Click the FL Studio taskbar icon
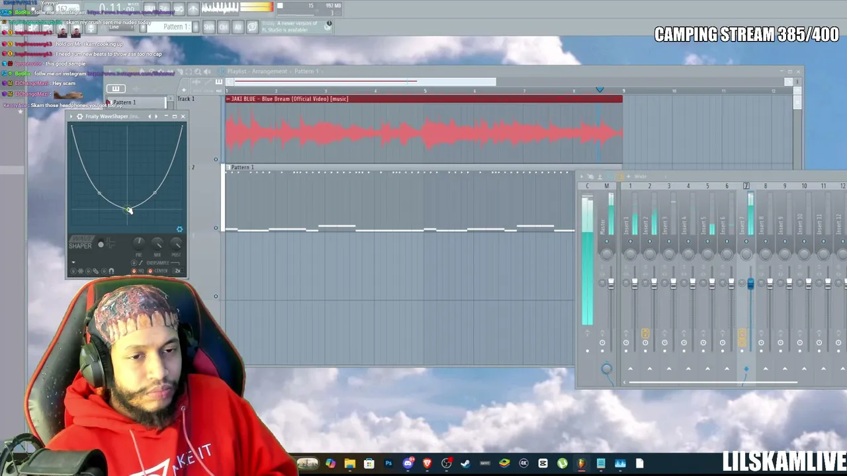 coord(582,463)
